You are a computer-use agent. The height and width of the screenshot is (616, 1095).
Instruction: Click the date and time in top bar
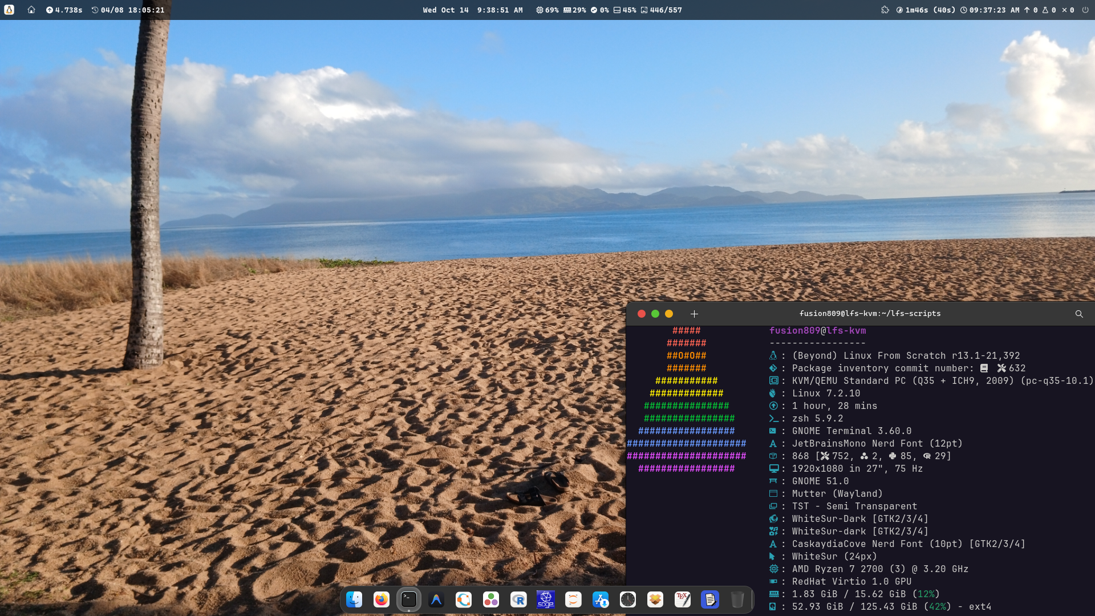(473, 10)
